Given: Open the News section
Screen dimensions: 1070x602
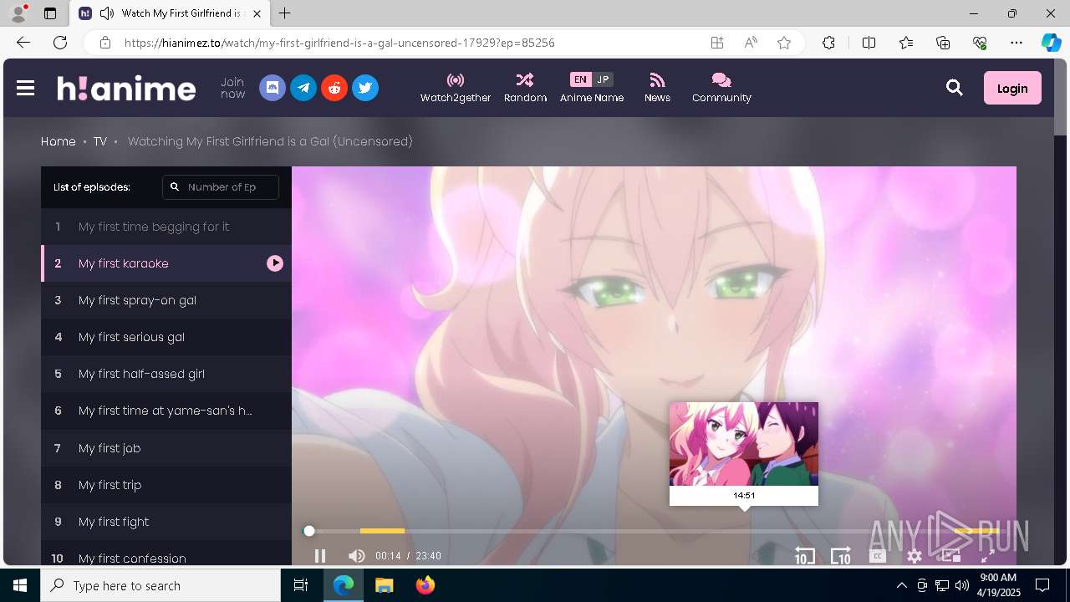Looking at the screenshot, I should [x=657, y=88].
